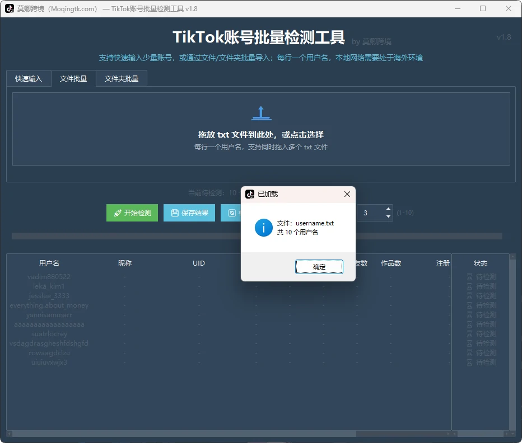Image resolution: width=522 pixels, height=443 pixels.
Task: Select username uiuiuvxwjx3 in table
Action: pyautogui.click(x=49, y=362)
